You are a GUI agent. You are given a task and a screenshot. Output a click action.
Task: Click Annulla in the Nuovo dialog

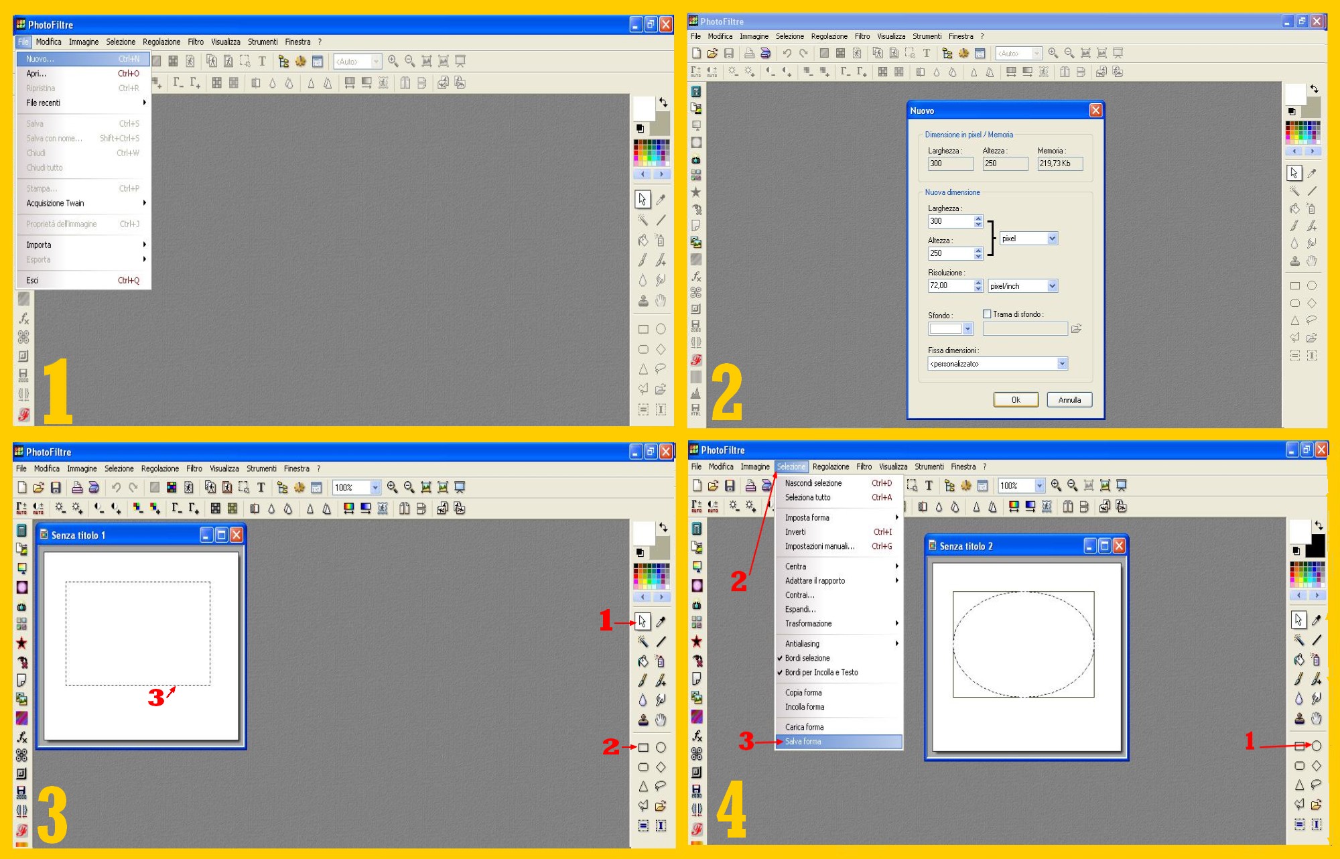pos(1069,400)
